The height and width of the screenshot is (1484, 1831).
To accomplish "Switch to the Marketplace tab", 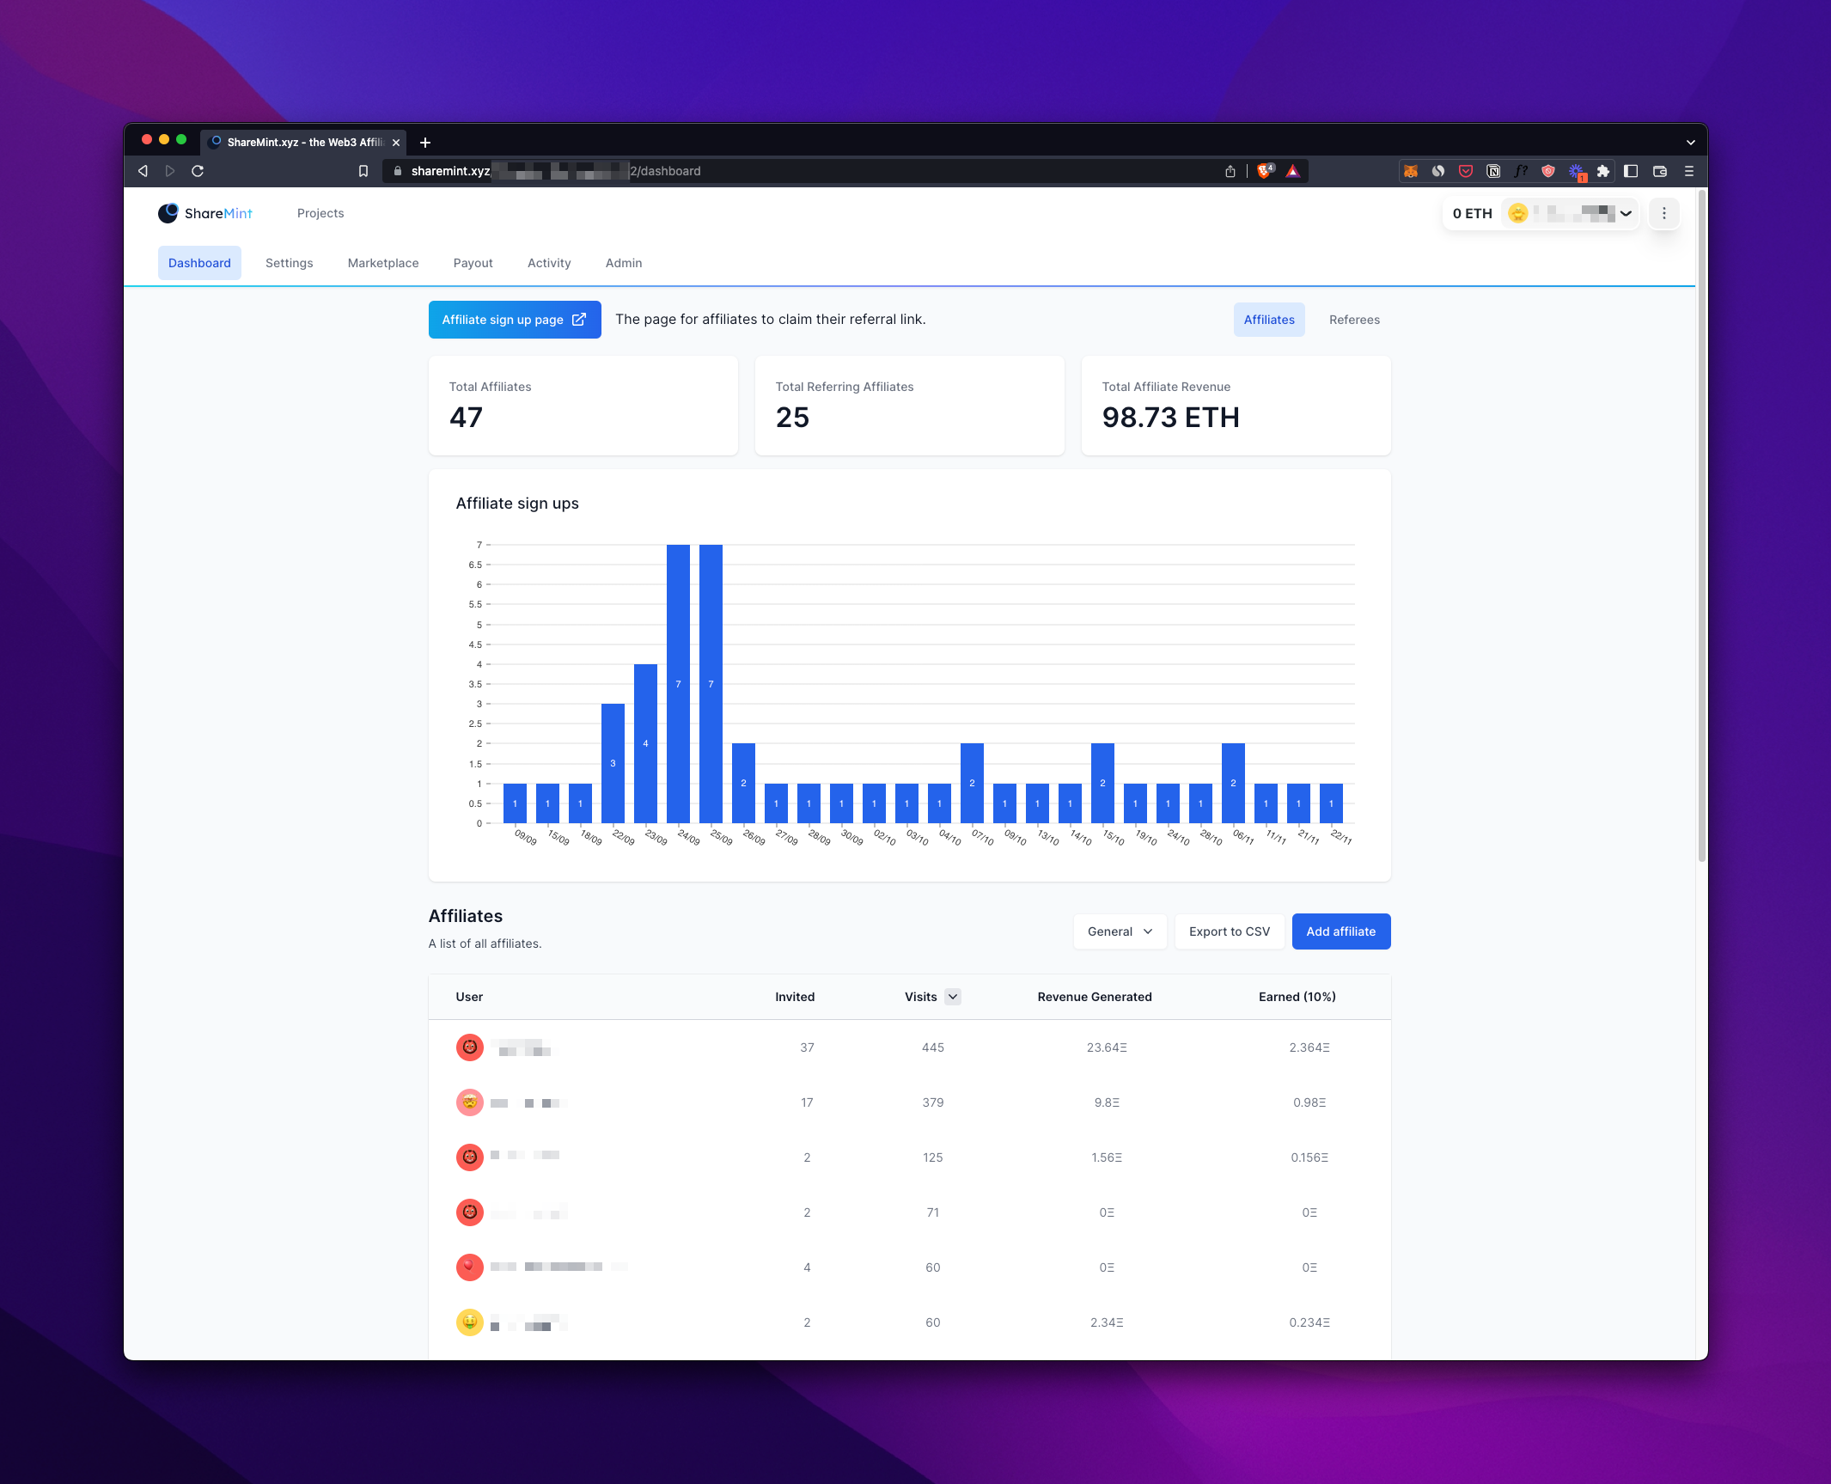I will [x=383, y=263].
